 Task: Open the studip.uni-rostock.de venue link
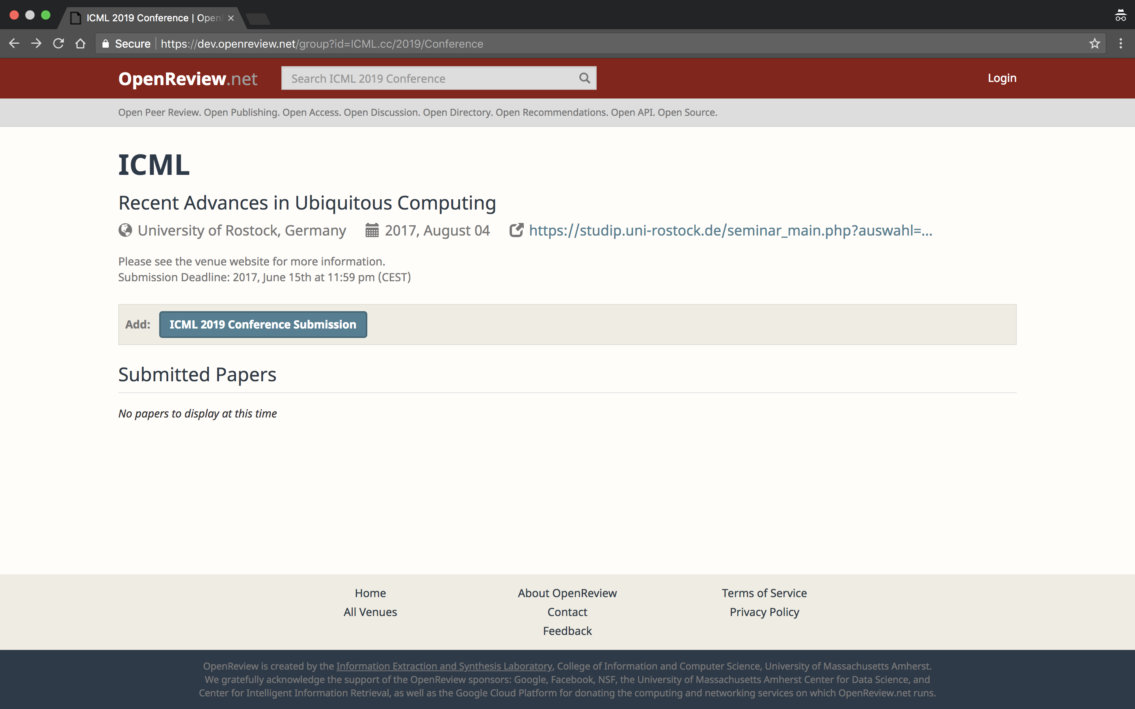coord(730,230)
